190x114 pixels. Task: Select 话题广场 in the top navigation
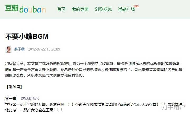coord(126,9)
